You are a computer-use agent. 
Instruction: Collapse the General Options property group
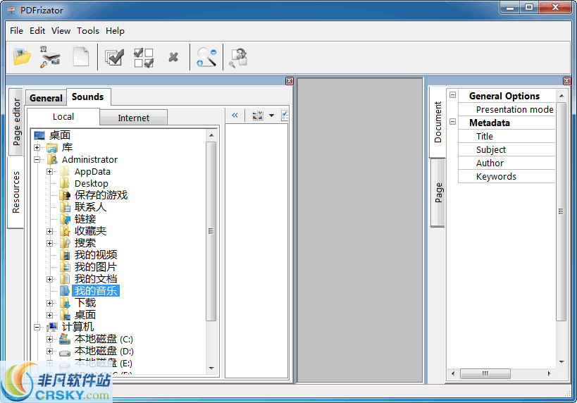452,96
